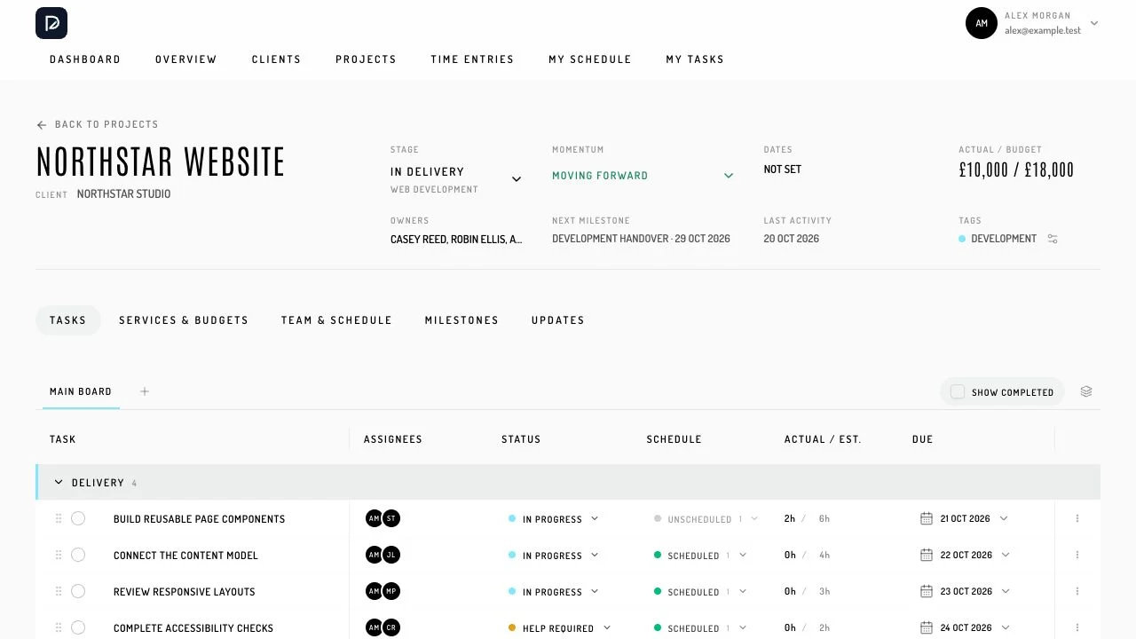
Task: Add a new board with plus icon
Action: coord(145,391)
